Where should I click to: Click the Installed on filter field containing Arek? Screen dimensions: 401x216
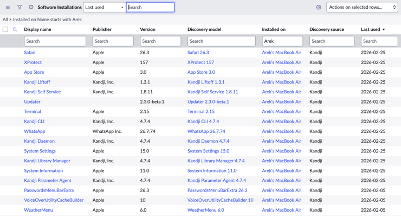pos(282,41)
